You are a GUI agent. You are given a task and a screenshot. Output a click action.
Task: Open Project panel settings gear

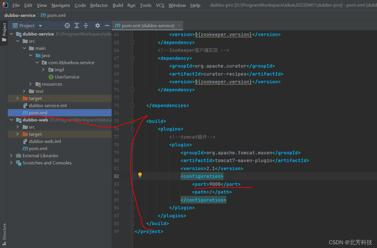tap(98, 25)
